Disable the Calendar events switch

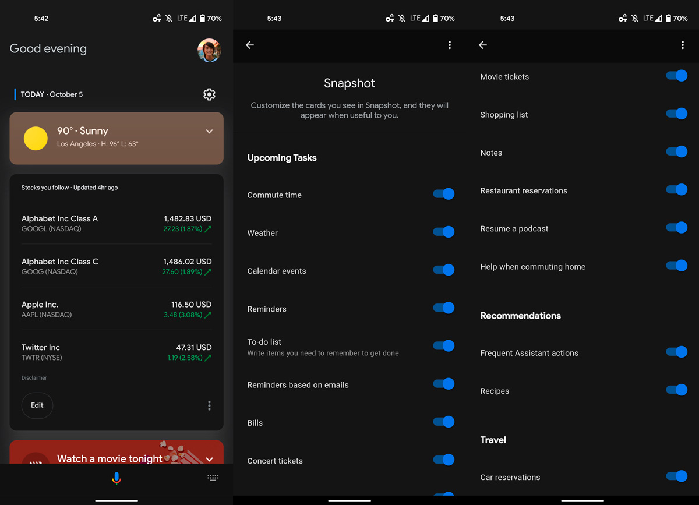[x=444, y=270]
